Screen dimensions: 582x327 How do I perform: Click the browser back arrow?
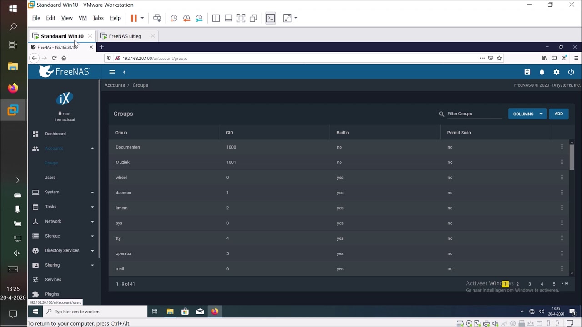tap(34, 58)
